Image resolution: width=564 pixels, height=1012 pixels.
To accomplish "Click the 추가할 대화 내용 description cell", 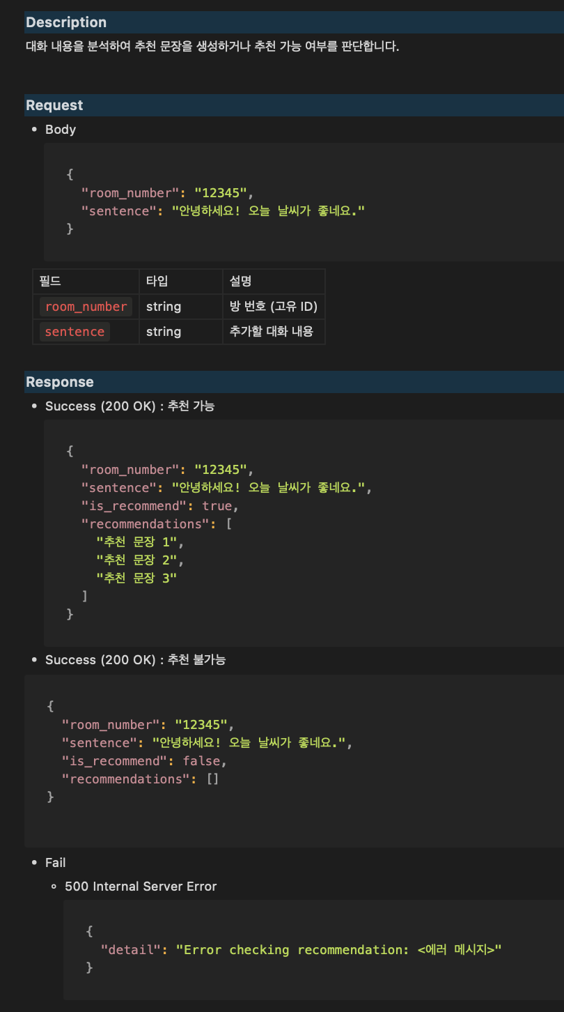I will point(274,332).
